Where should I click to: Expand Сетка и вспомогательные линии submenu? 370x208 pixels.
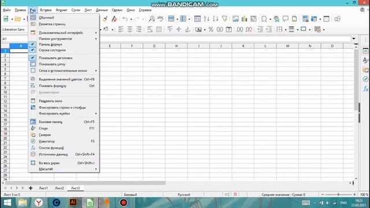click(x=64, y=70)
